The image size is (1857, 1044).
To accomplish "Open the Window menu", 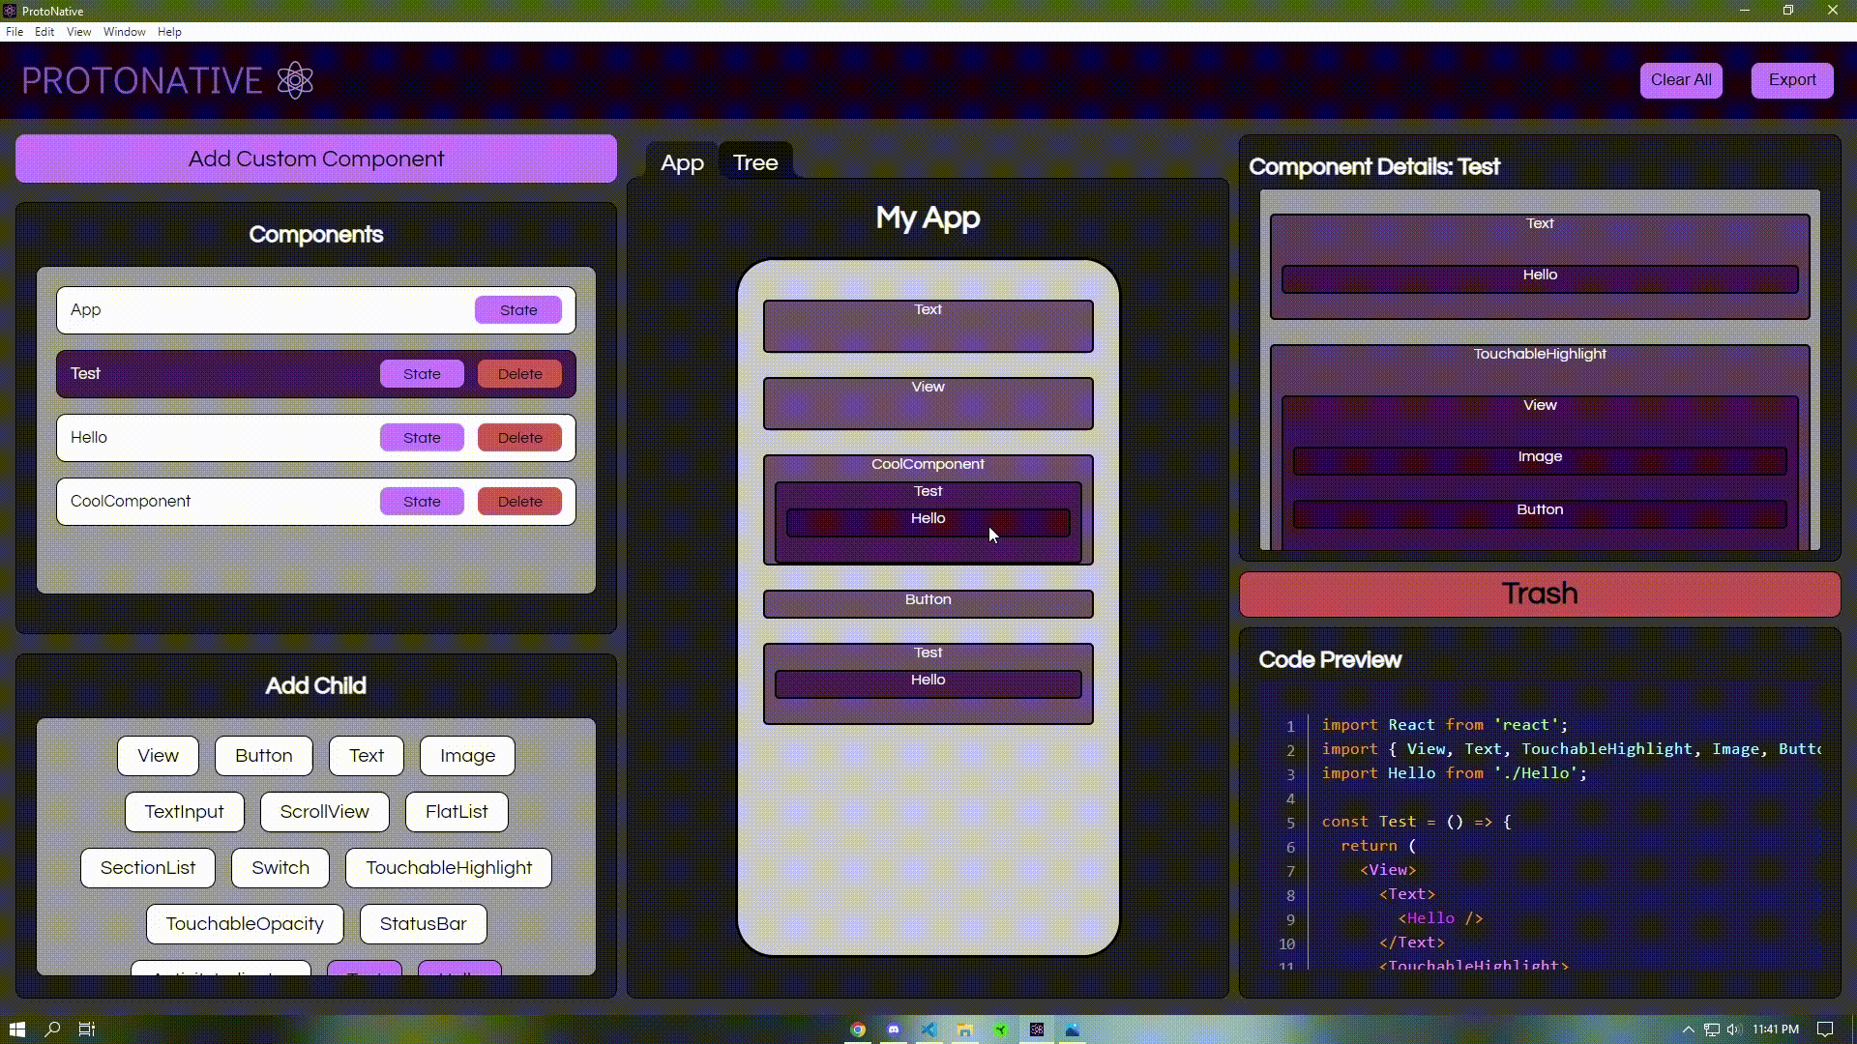I will tap(124, 32).
